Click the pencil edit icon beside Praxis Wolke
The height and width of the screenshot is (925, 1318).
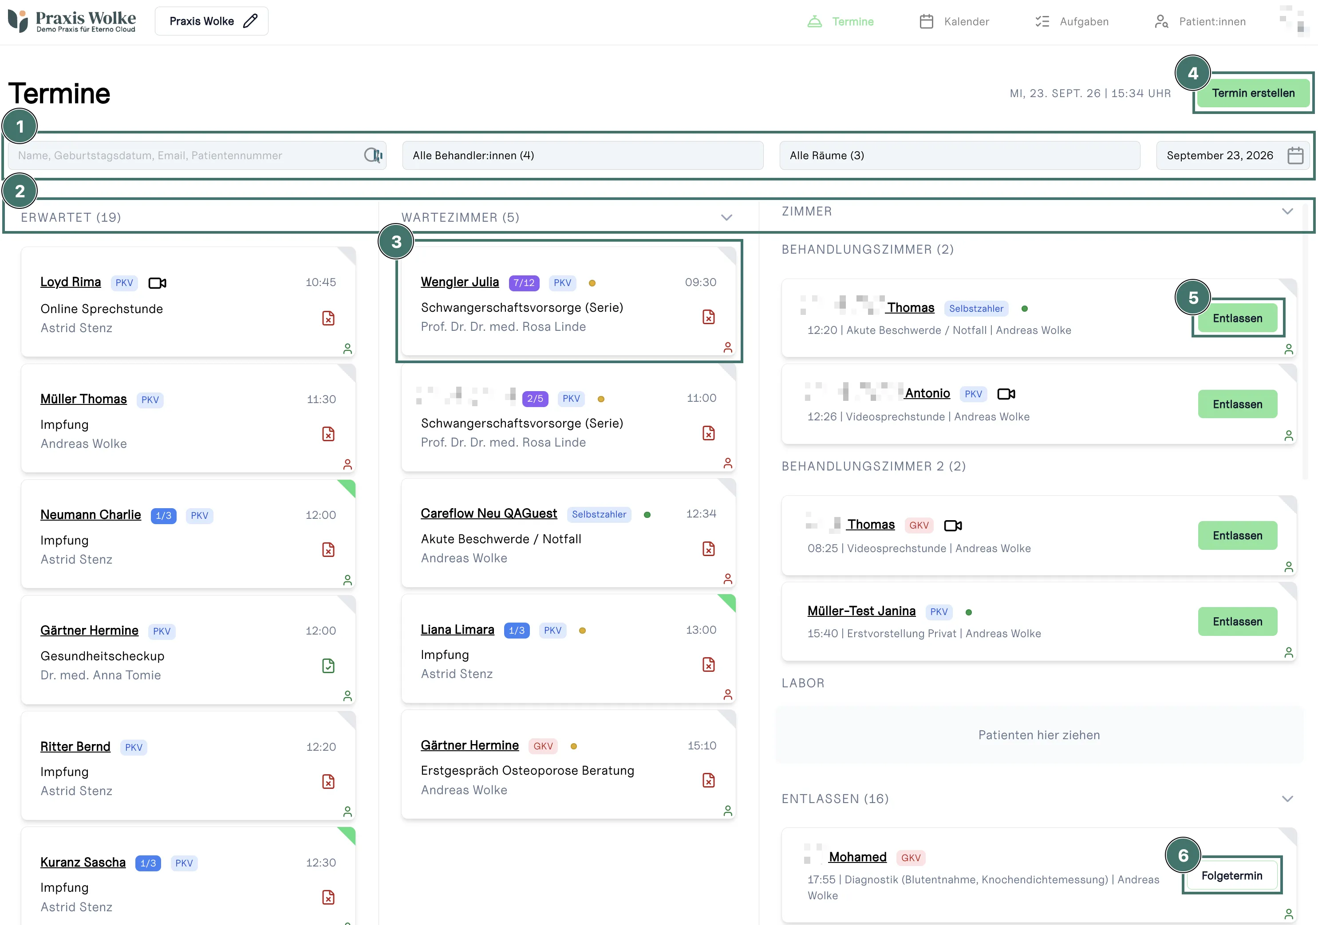(x=250, y=21)
